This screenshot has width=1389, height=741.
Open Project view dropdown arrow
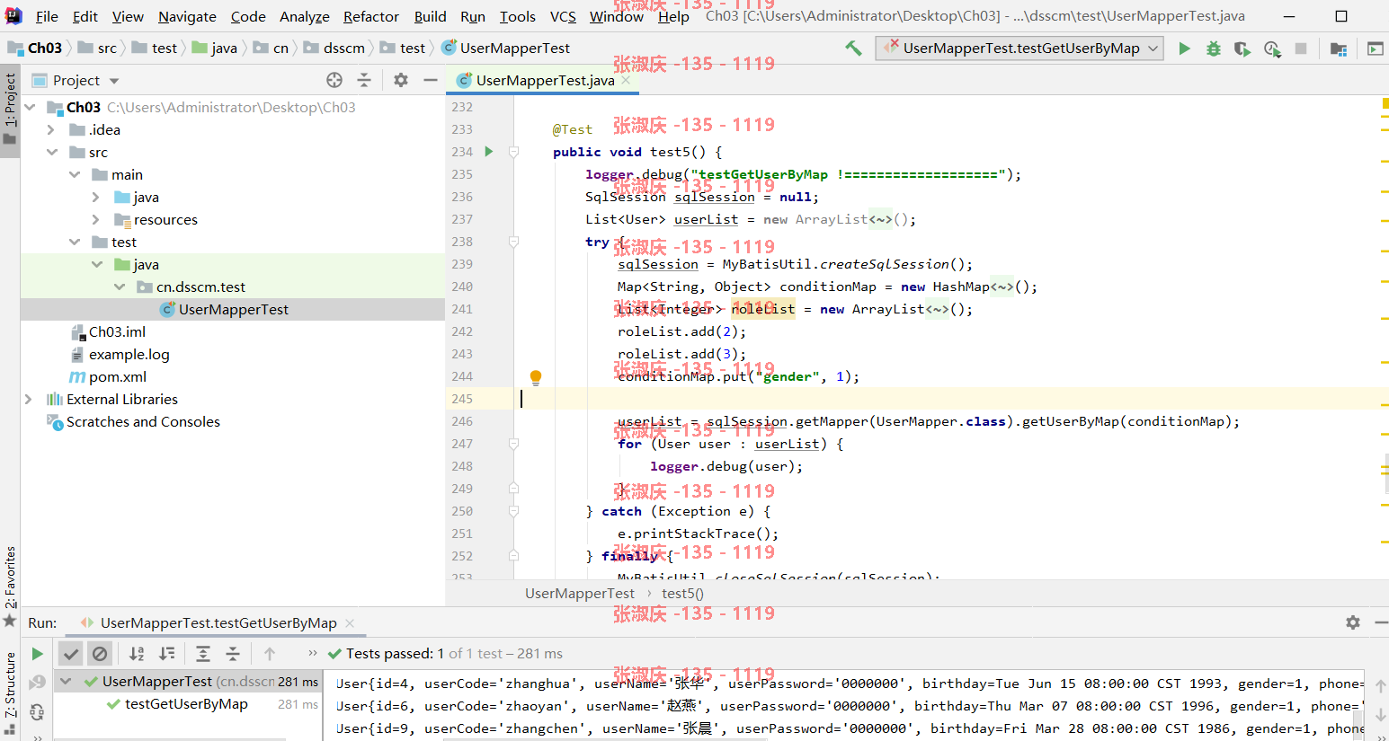point(114,81)
